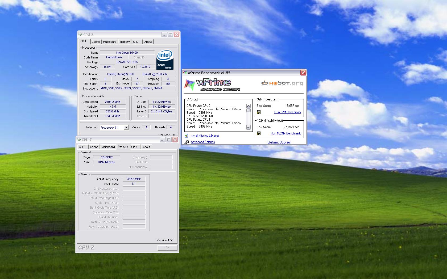Image resolution: width=447 pixels, height=279 pixels.
Task: Click the floppy save icon for 1024M score
Action: (x=259, y=133)
